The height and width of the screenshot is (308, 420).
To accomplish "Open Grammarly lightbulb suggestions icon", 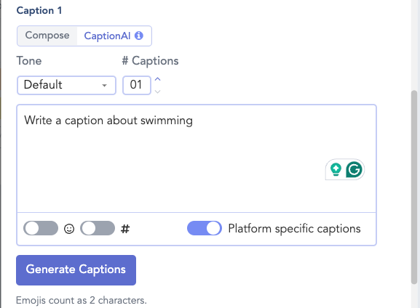I will (x=336, y=169).
